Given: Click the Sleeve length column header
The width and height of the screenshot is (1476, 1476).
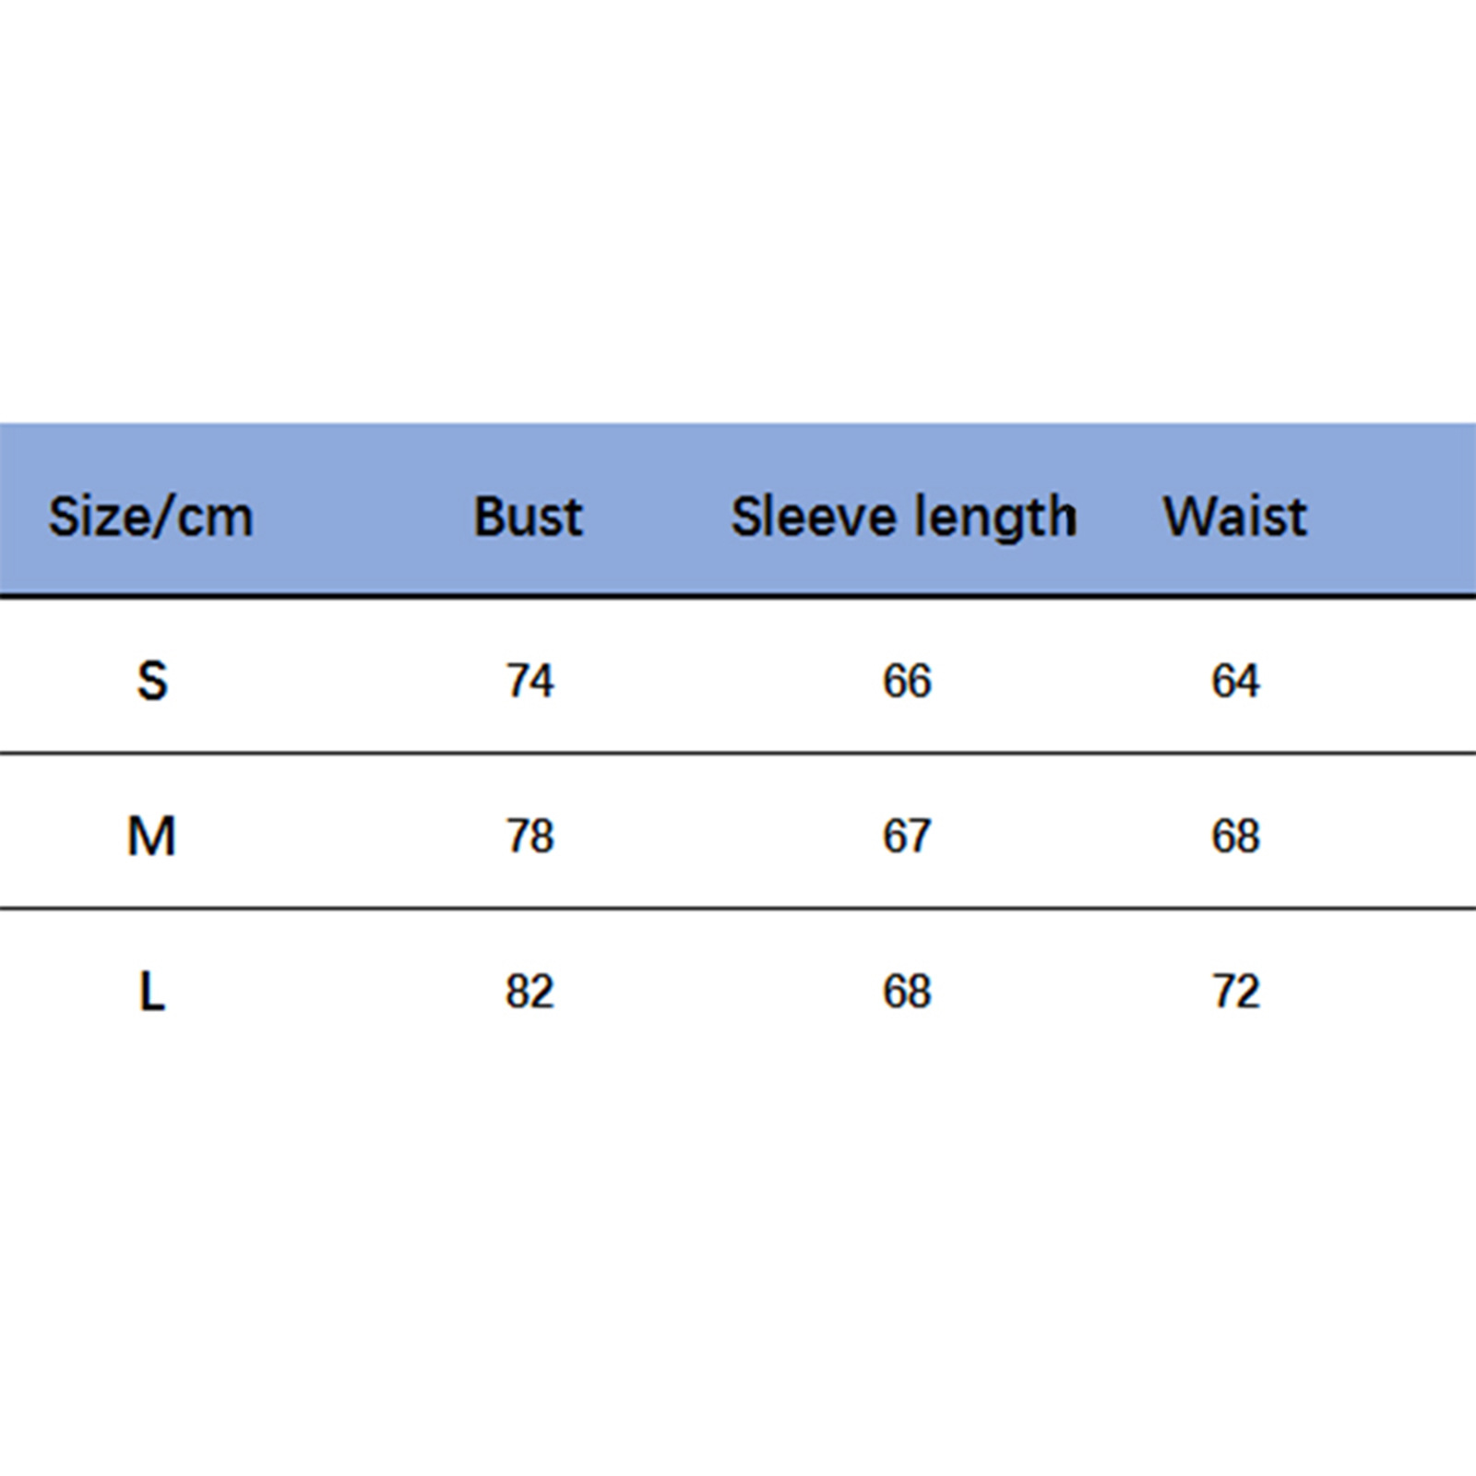Looking at the screenshot, I should 903,516.
